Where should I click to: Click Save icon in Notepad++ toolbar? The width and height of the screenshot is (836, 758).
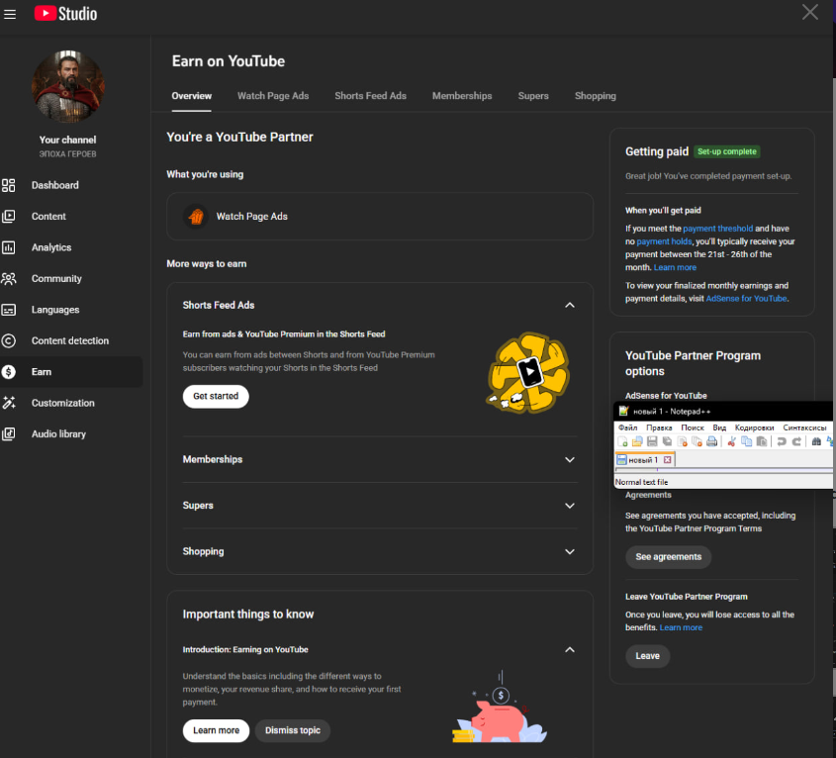click(652, 441)
